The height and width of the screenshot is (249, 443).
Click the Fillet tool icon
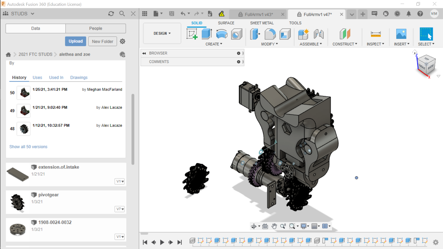pyautogui.click(x=270, y=34)
